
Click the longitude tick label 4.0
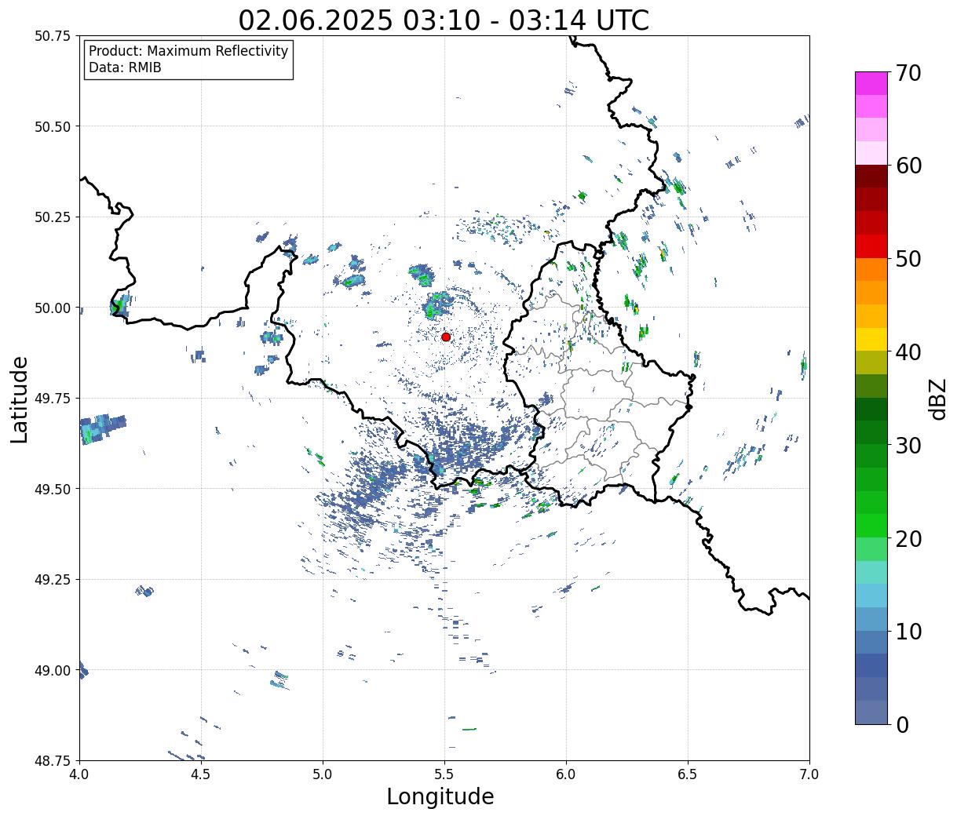pos(79,774)
